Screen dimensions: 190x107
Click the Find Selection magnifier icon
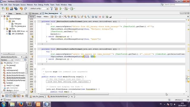click(x=65, y=17)
